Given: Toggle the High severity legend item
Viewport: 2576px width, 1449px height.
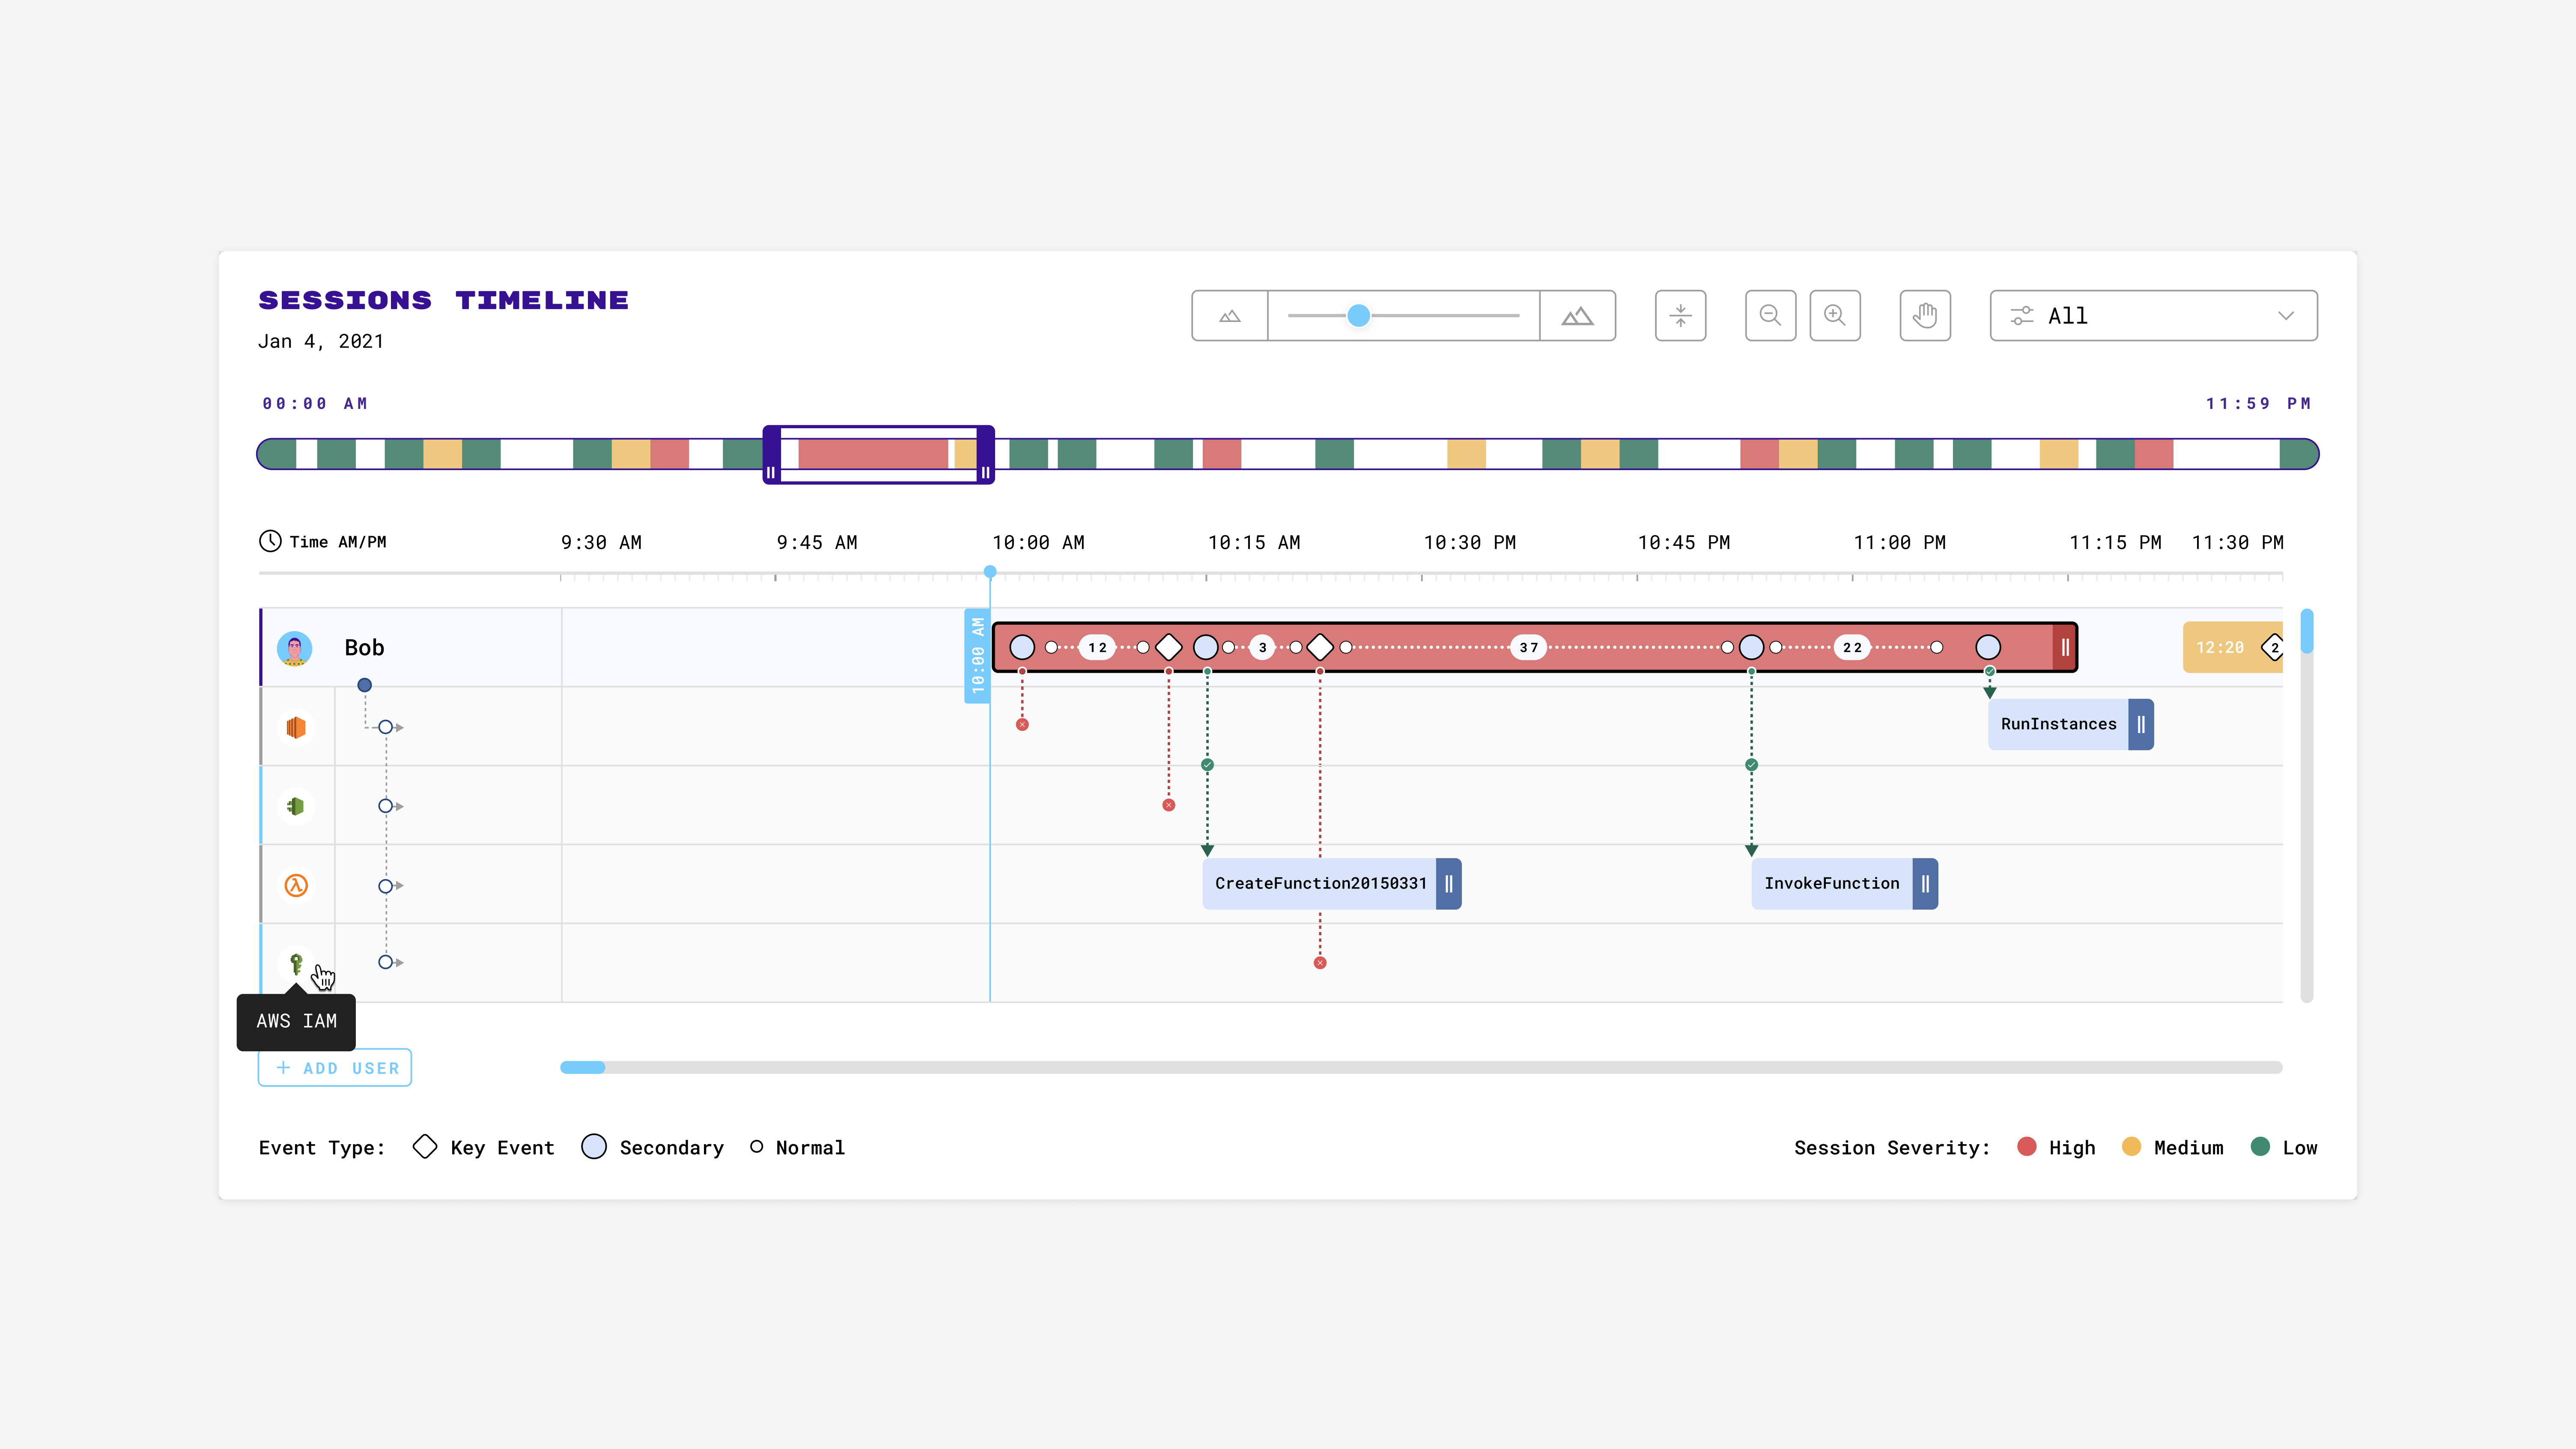Looking at the screenshot, I should point(2028,1147).
